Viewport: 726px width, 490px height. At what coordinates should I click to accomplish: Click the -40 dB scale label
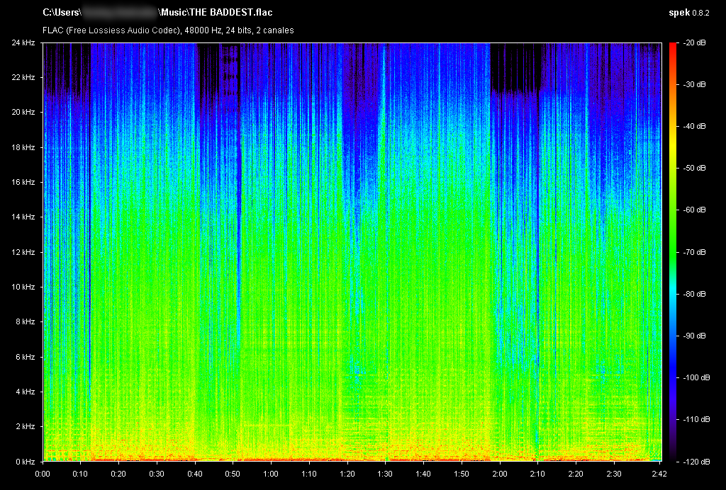(x=695, y=126)
